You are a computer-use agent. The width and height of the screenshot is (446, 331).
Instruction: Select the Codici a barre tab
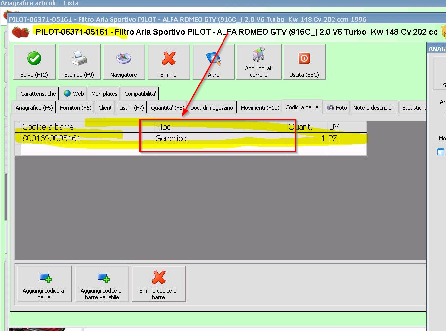[x=302, y=107]
